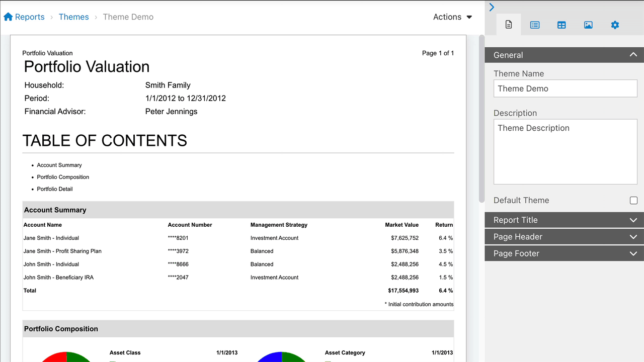Click market value $7,625,752
The width and height of the screenshot is (644, 362).
pos(405,238)
